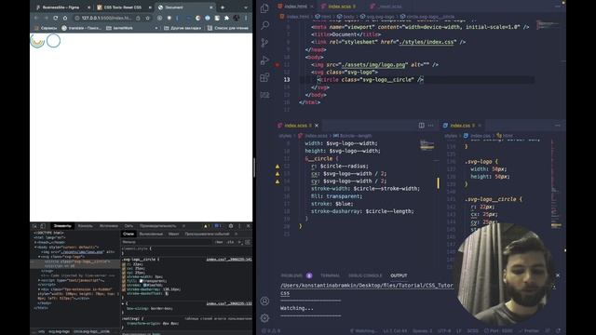Activate DevTools element inspector picker

coord(35,226)
